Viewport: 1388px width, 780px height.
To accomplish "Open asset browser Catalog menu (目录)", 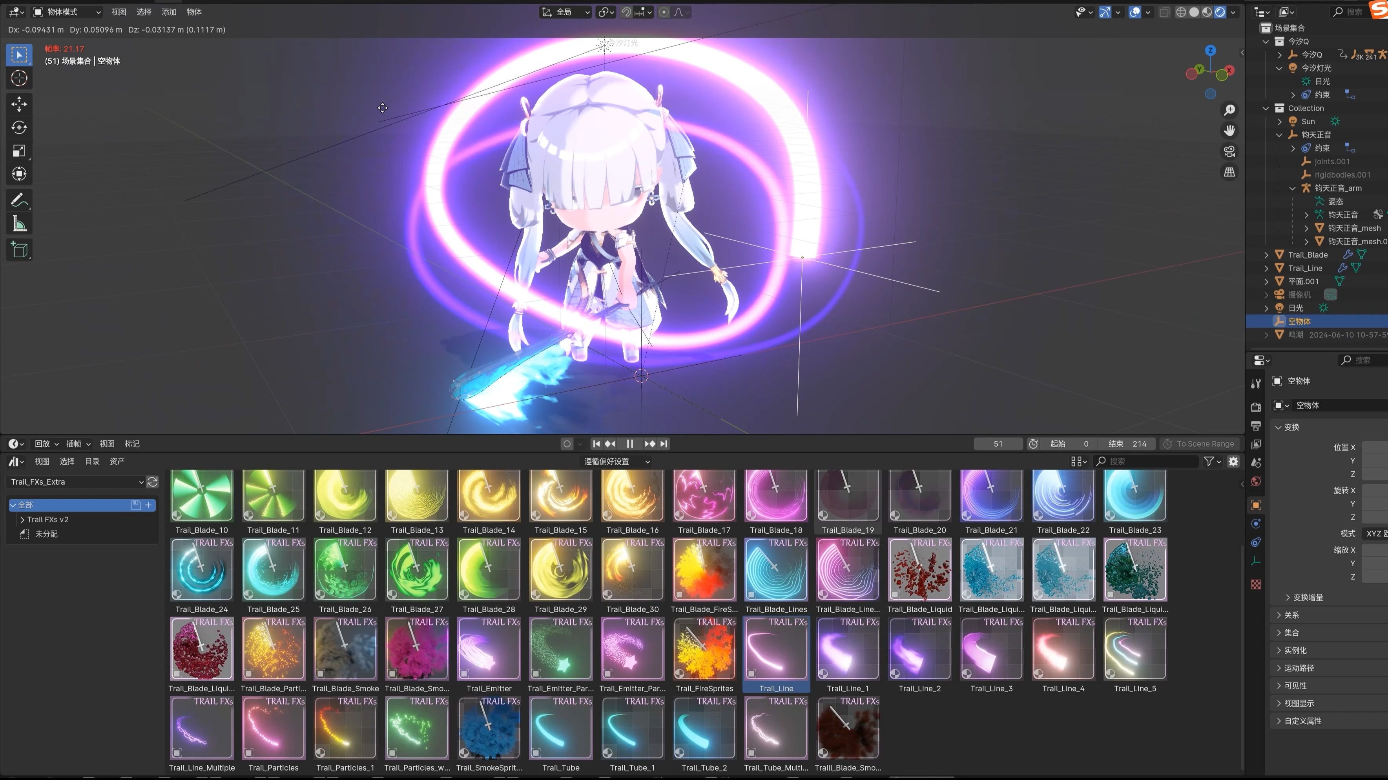I will point(92,461).
